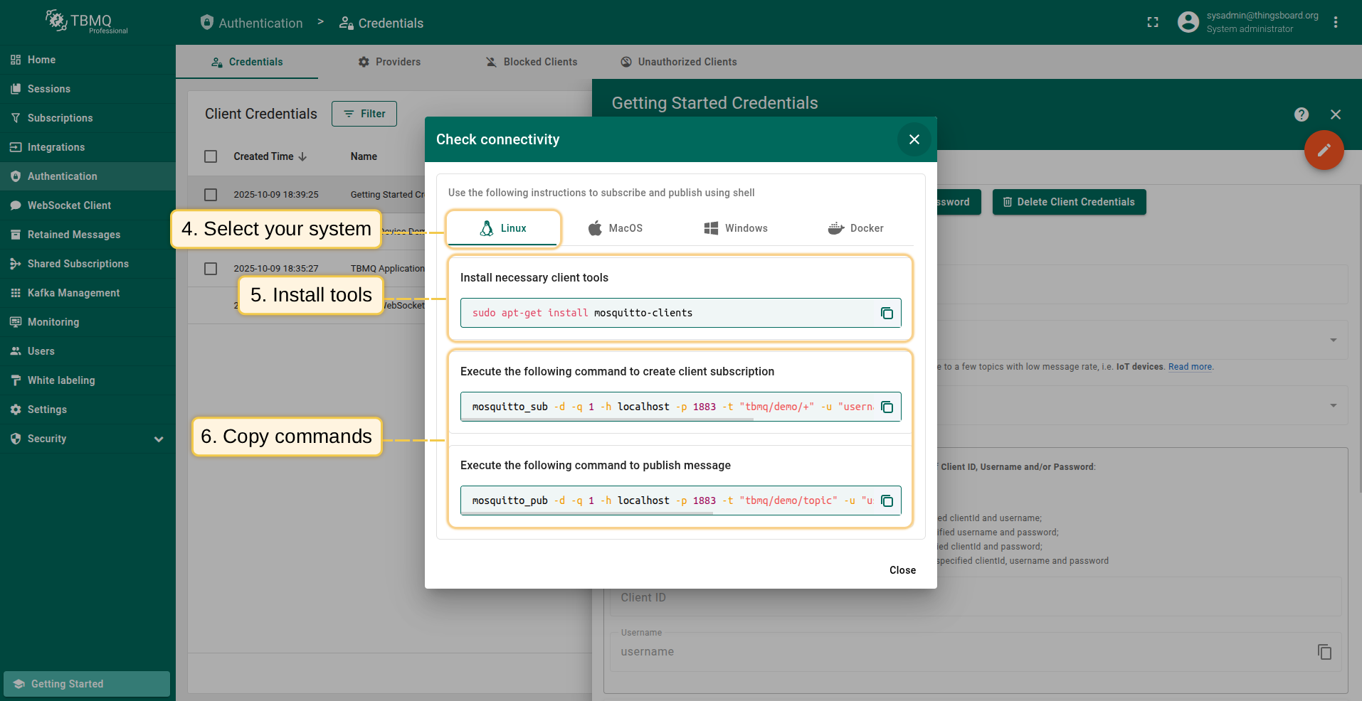Switch to the MacOS tab
The image size is (1362, 701).
tap(616, 228)
